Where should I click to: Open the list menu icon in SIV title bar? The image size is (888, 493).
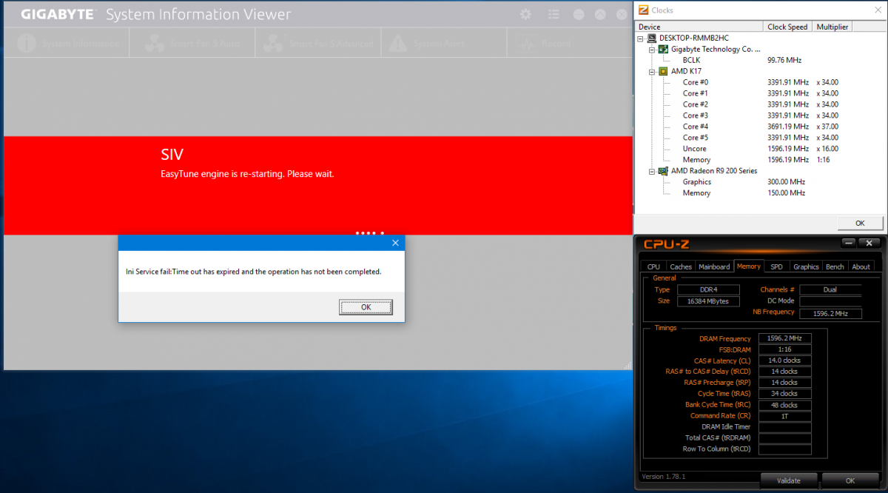(x=554, y=15)
